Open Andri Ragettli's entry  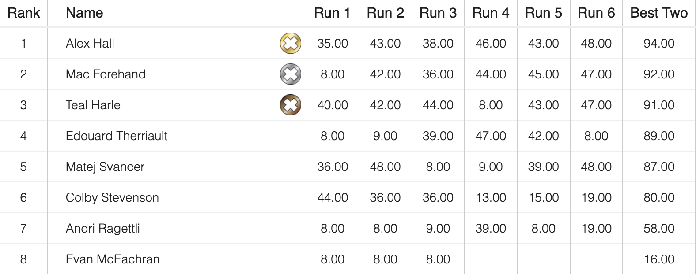coord(103,228)
